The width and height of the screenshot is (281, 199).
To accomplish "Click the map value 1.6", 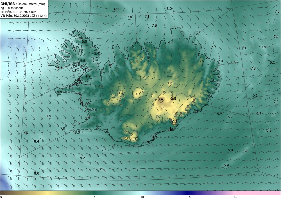I will [x=170, y=83].
